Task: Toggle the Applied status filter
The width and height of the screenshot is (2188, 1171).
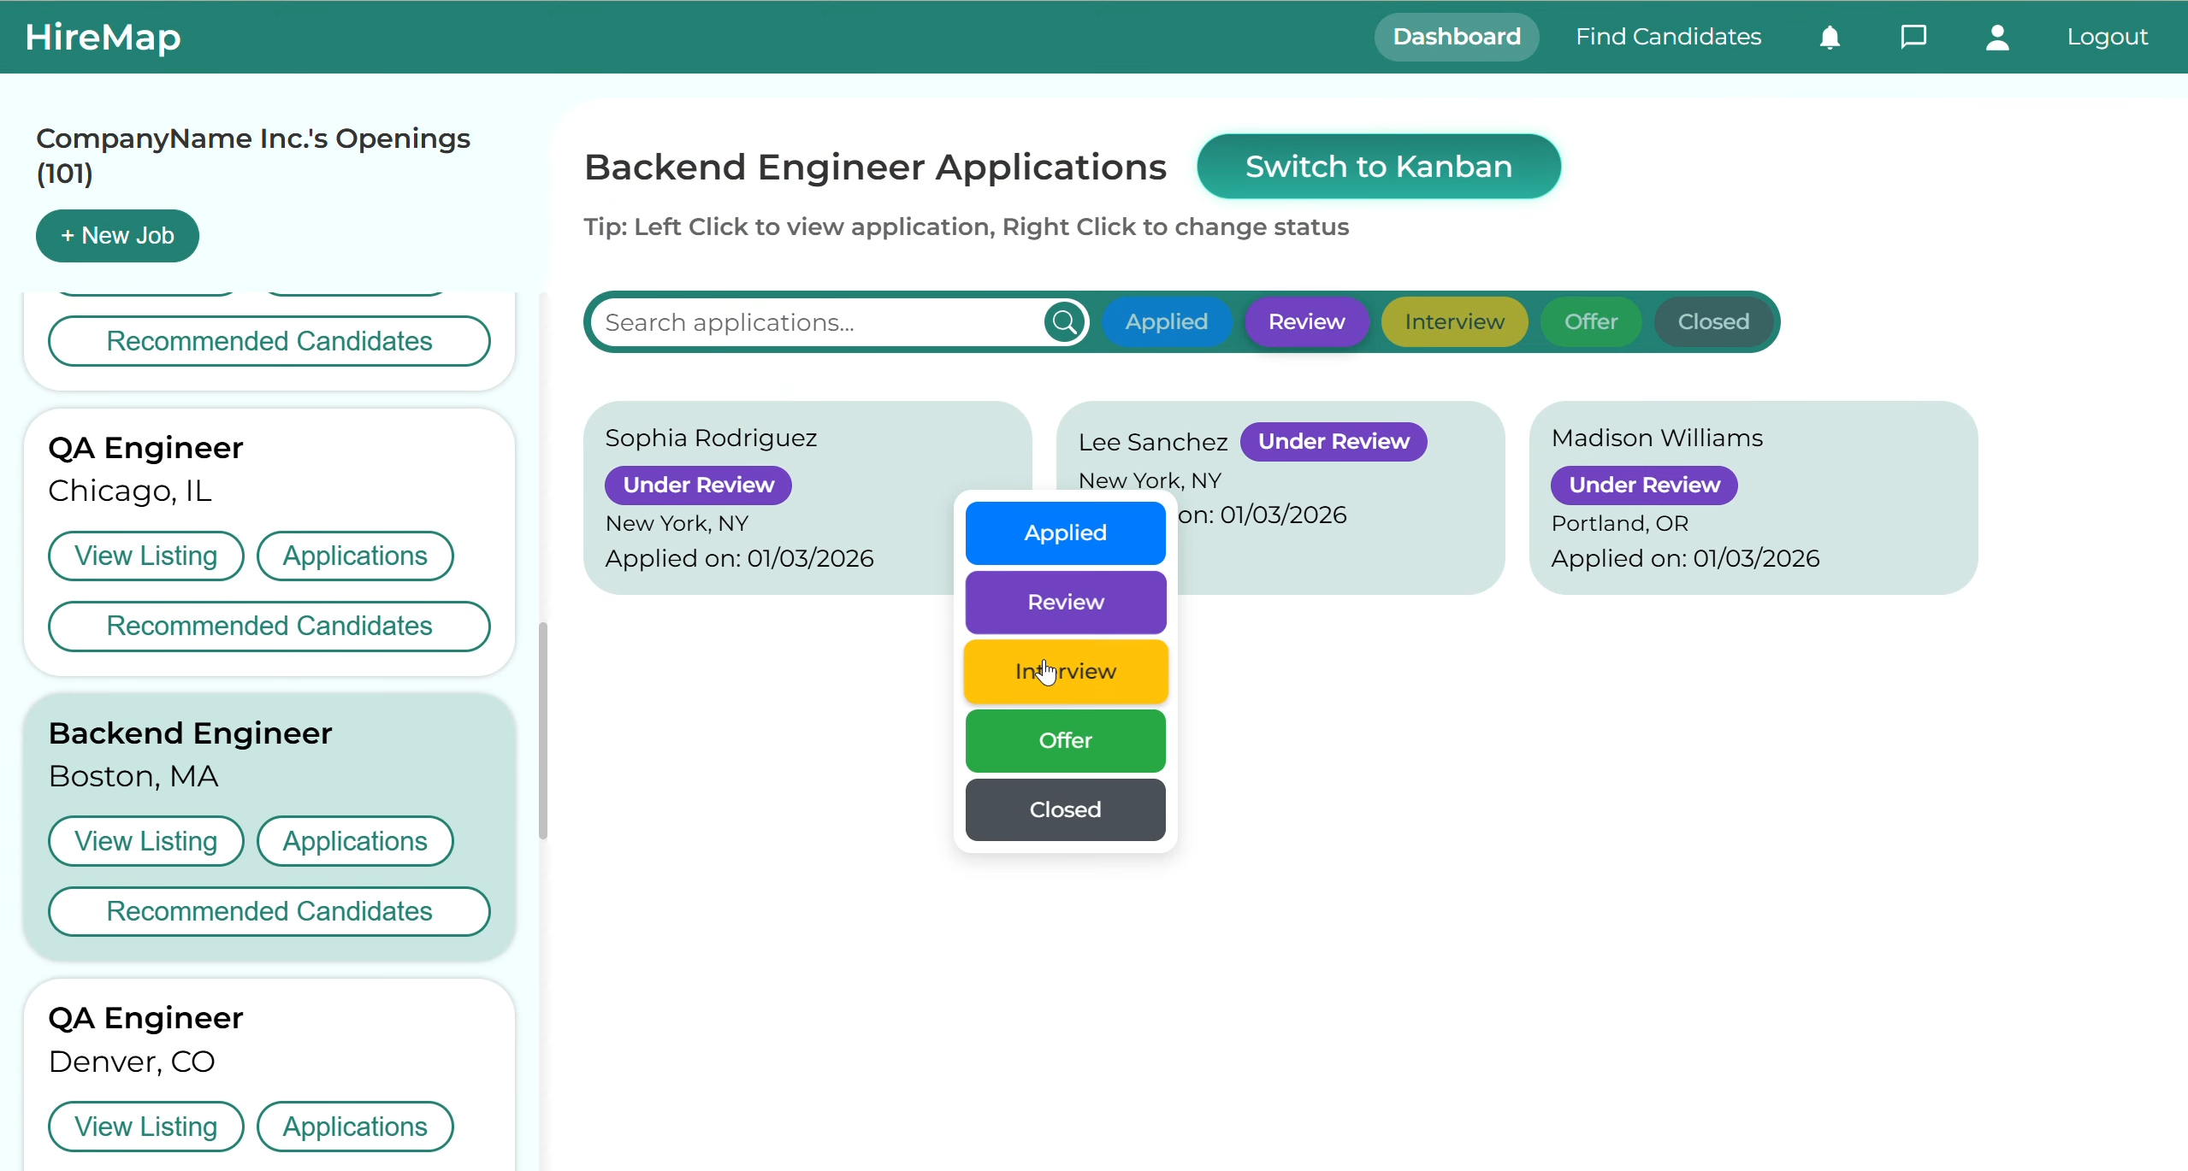Action: click(x=1167, y=322)
